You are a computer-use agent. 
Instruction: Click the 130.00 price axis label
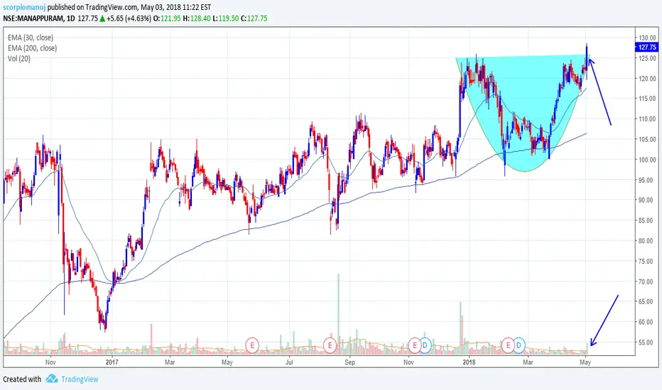point(648,38)
